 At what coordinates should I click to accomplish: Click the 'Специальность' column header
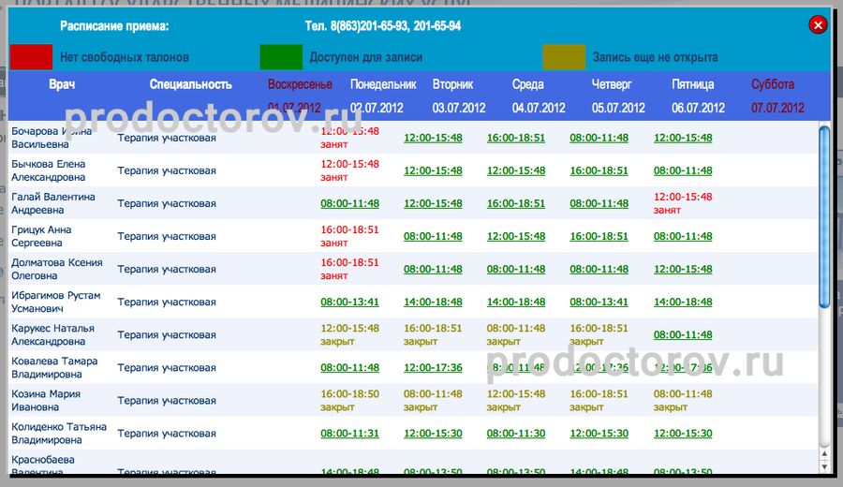click(190, 84)
